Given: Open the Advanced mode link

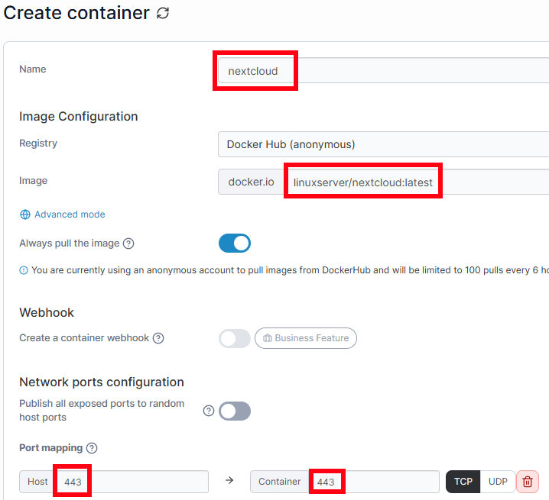Looking at the screenshot, I should [70, 215].
